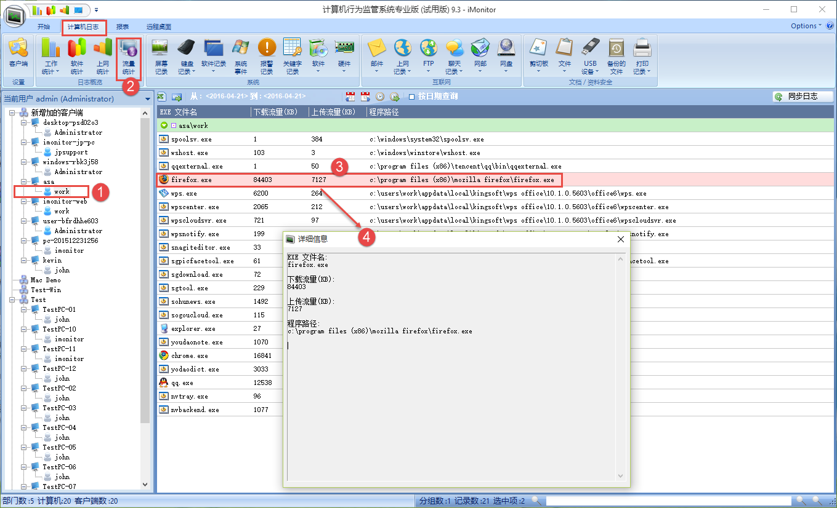The height and width of the screenshot is (508, 837).
Task: Collapse the desktop-psd02o3 tree node
Action: (25, 122)
